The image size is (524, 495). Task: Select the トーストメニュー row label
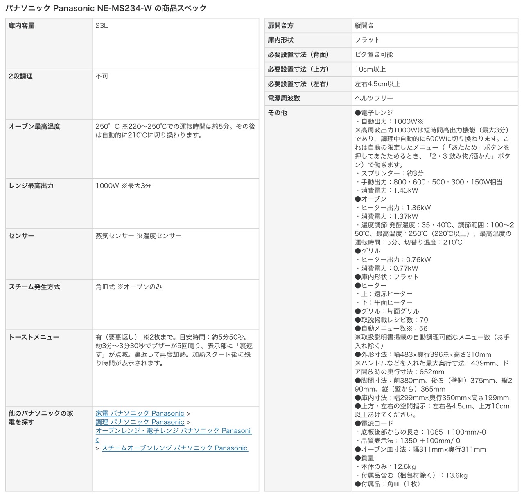coord(34,337)
